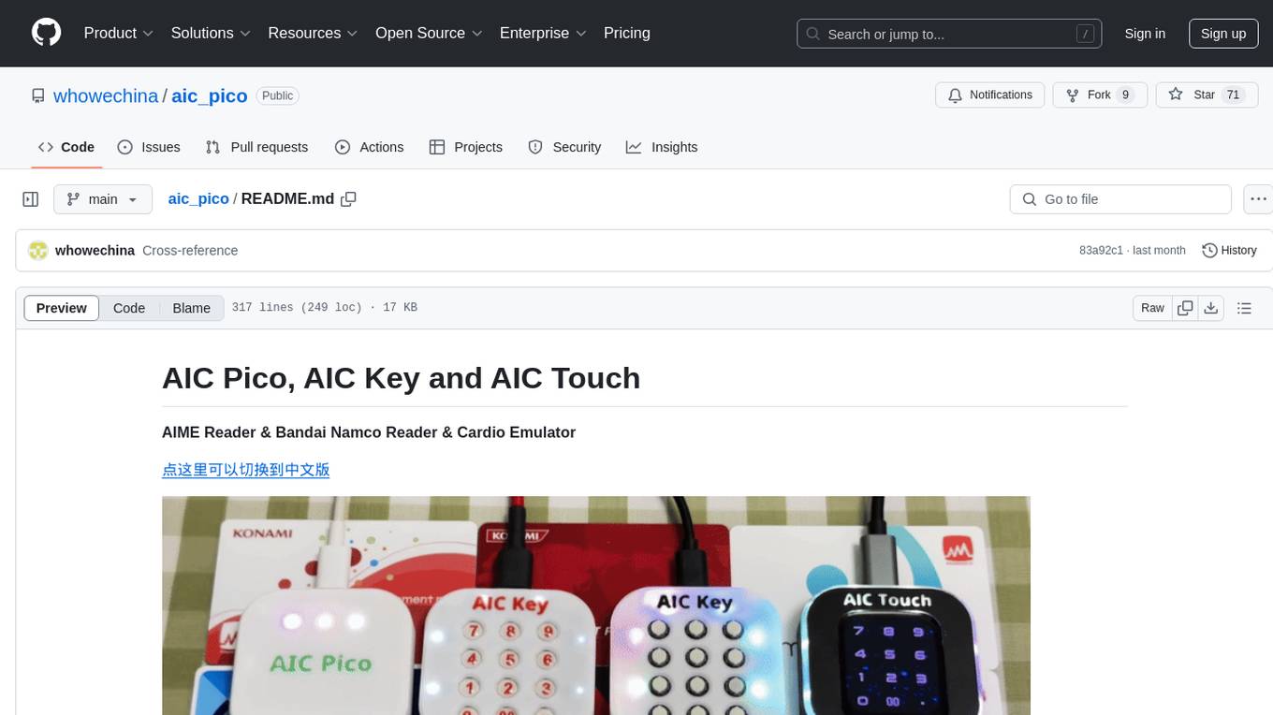
Task: Open the Issues tab
Action: [149, 147]
